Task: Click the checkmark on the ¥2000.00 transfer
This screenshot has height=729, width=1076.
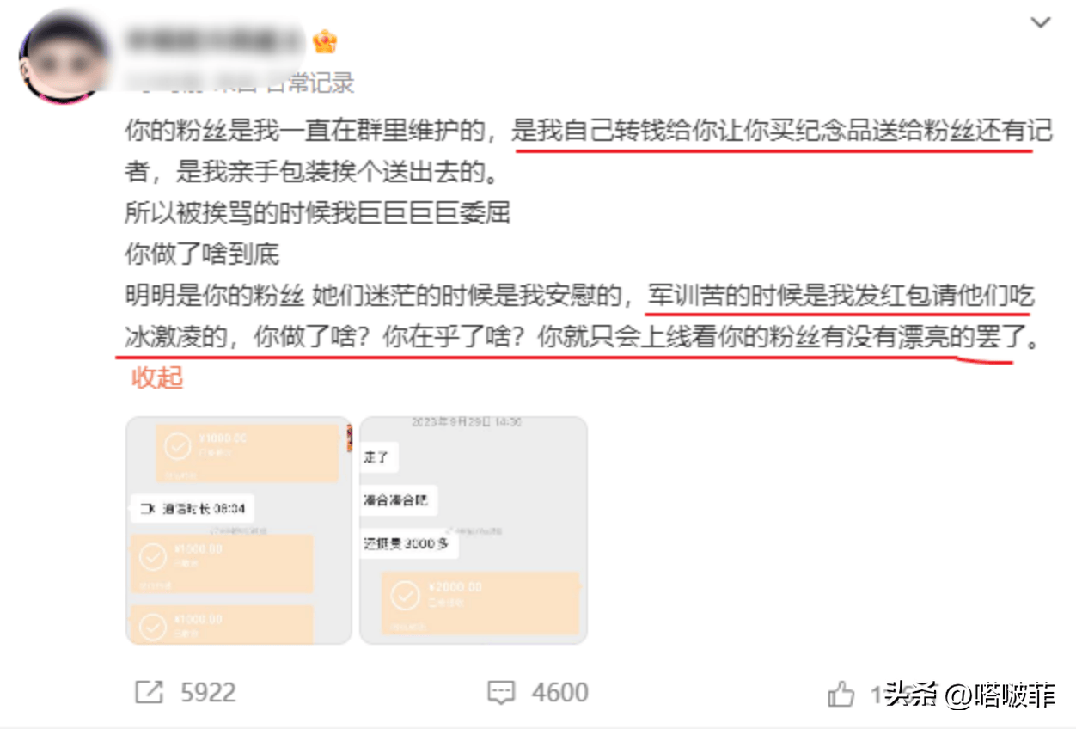Action: [x=404, y=595]
